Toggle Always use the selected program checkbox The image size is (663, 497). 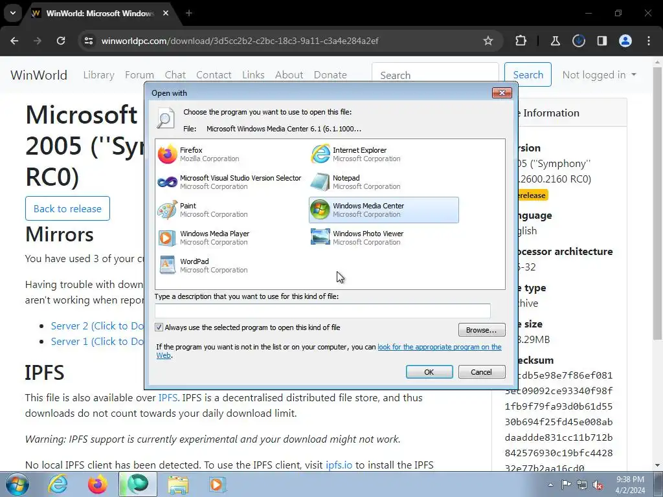tap(159, 327)
